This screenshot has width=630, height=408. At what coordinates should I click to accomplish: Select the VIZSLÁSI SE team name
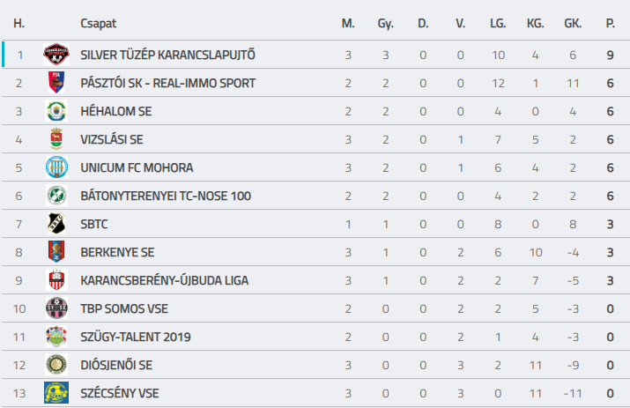point(112,139)
